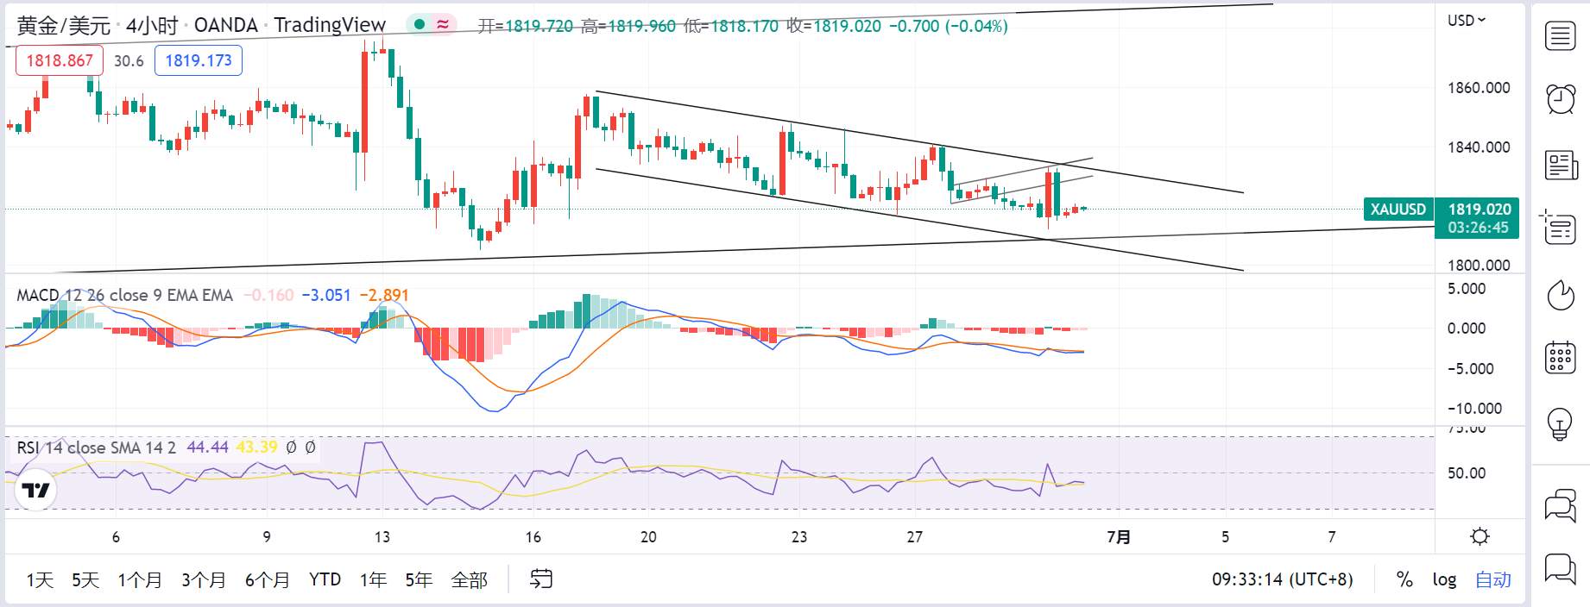Select the 1个月 time range

pyautogui.click(x=140, y=580)
